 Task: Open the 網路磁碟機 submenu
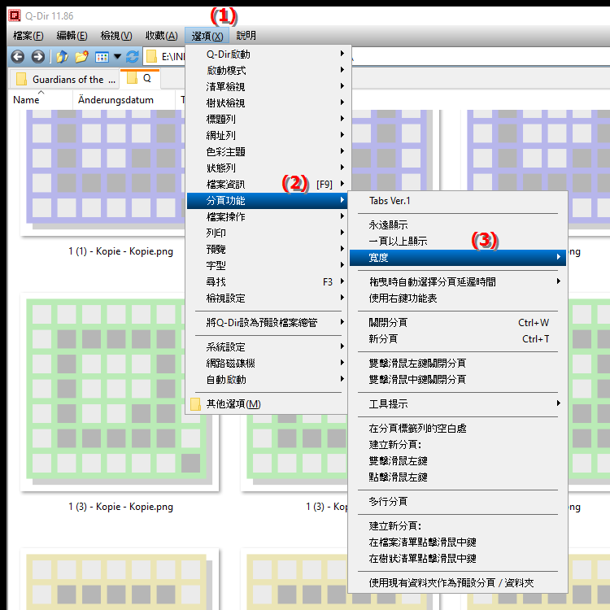pyautogui.click(x=268, y=364)
